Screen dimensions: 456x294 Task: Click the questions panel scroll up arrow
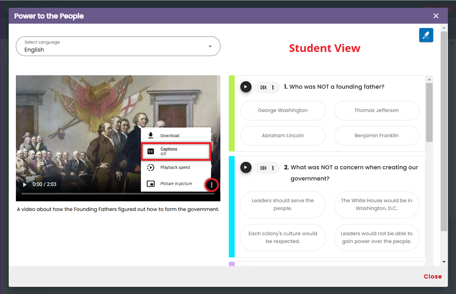(429, 79)
